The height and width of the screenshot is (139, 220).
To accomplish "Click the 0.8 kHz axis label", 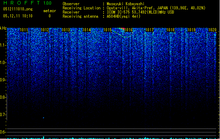I will (x=3, y=97).
